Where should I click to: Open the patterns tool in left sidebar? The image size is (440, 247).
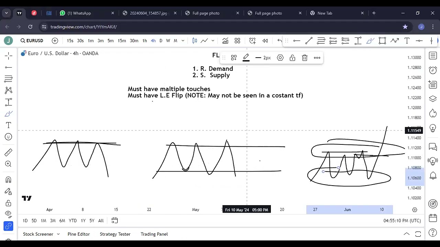(x=9, y=91)
